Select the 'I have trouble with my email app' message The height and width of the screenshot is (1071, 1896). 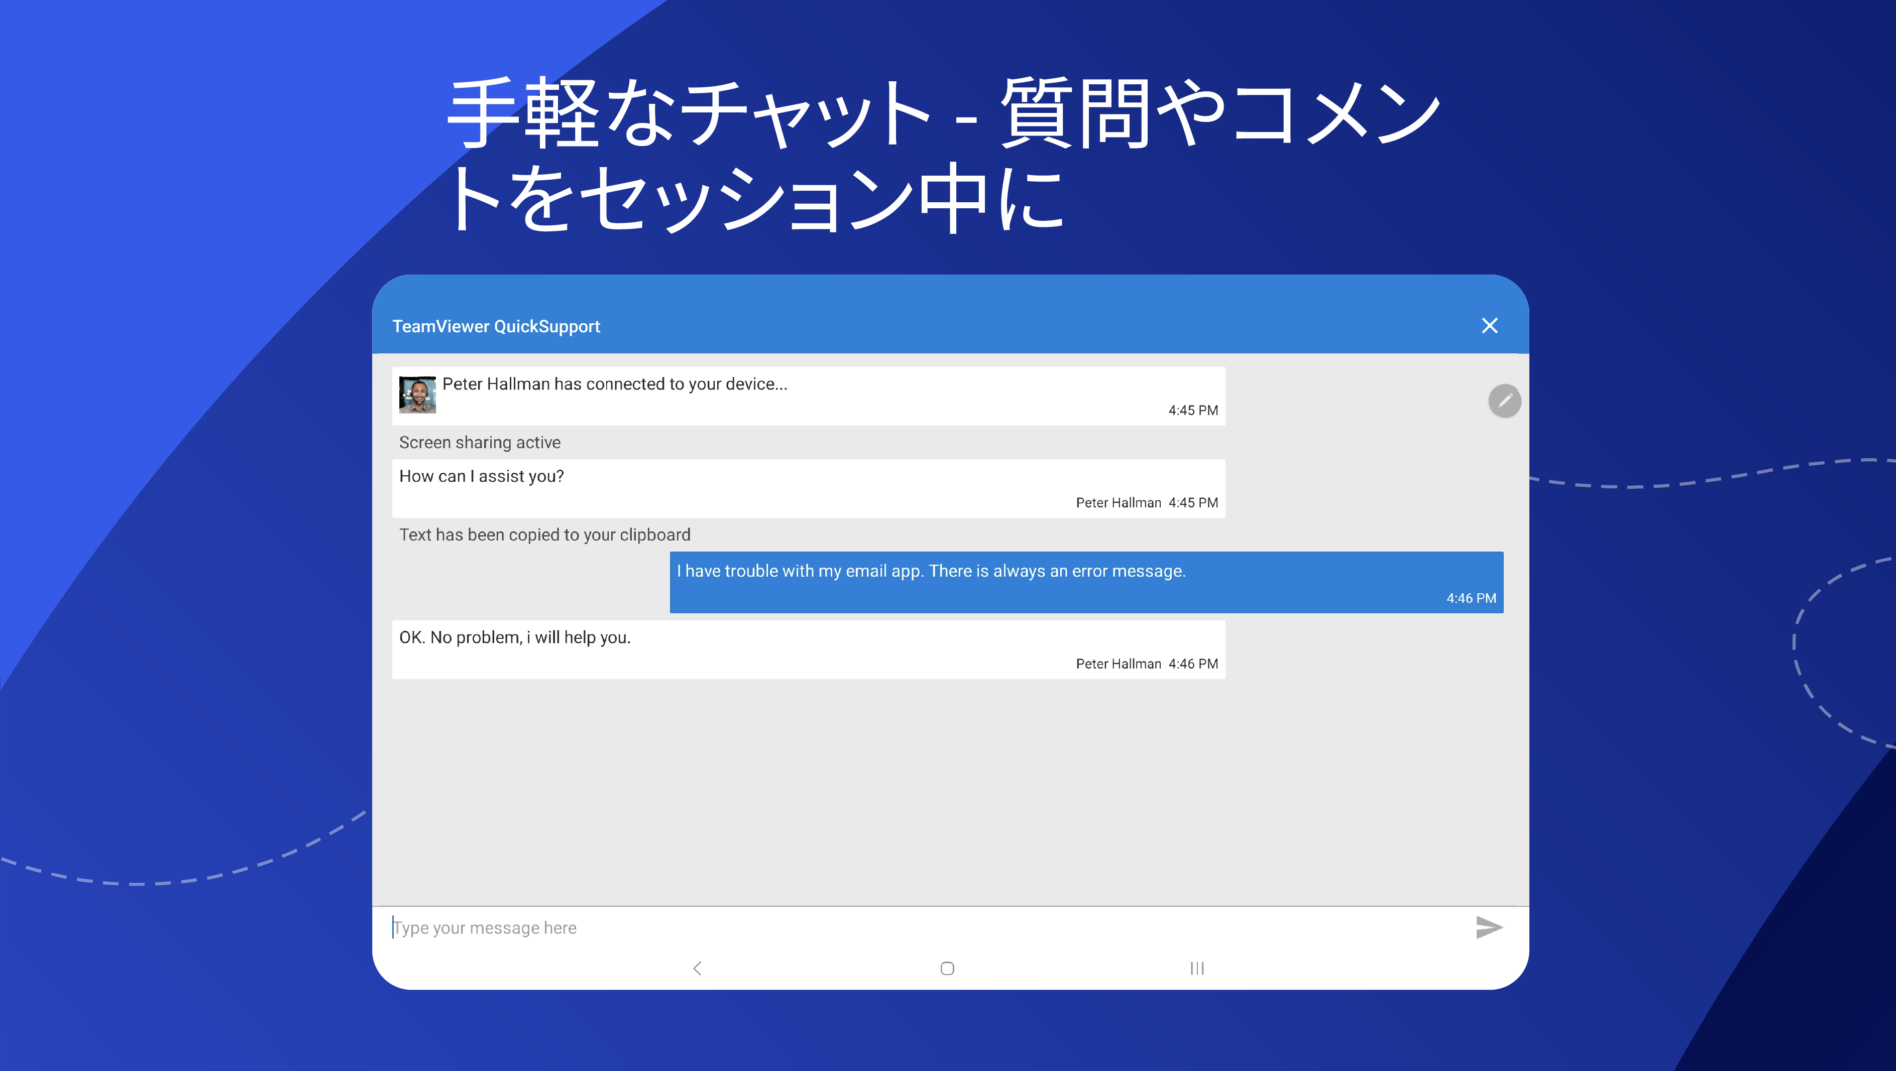1086,582
